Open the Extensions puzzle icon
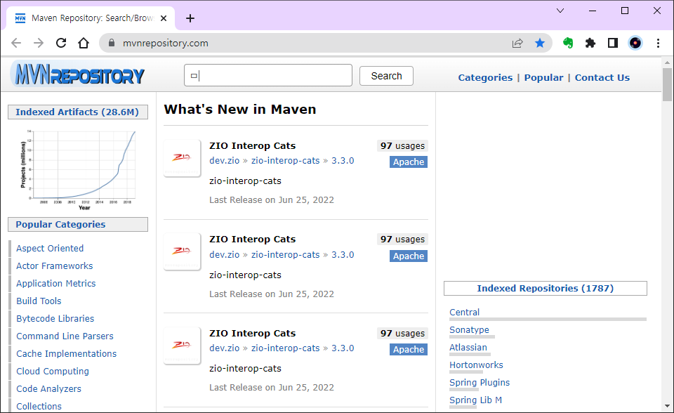The height and width of the screenshot is (413, 674). click(590, 43)
